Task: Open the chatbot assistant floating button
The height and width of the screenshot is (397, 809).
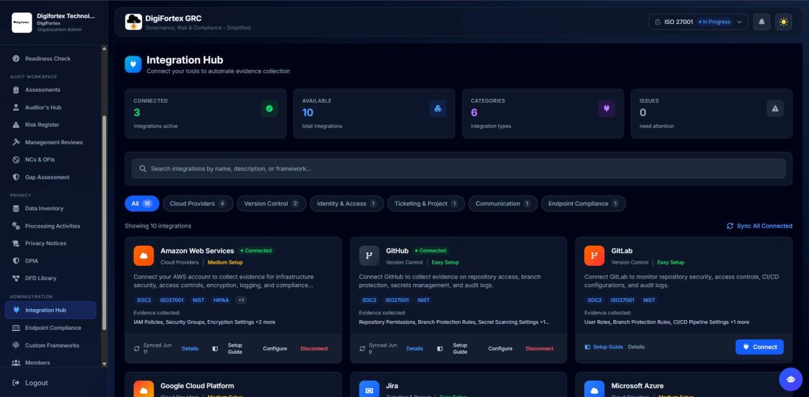Action: pyautogui.click(x=790, y=380)
